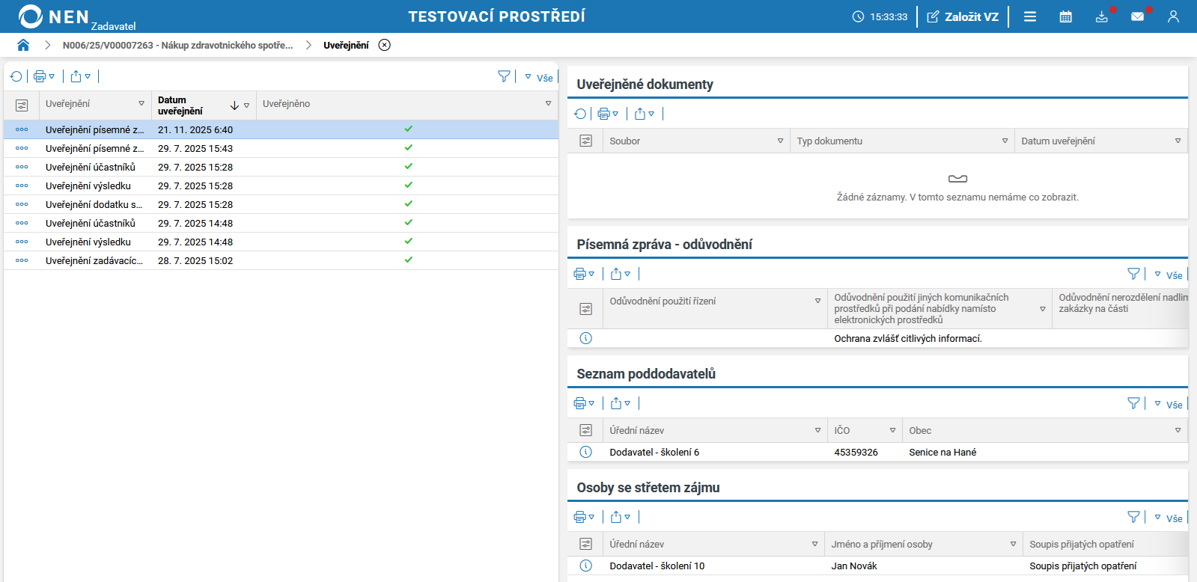The width and height of the screenshot is (1197, 582).
Task: Open Odůvodnění použití řízení column dropdown
Action: [x=817, y=301]
